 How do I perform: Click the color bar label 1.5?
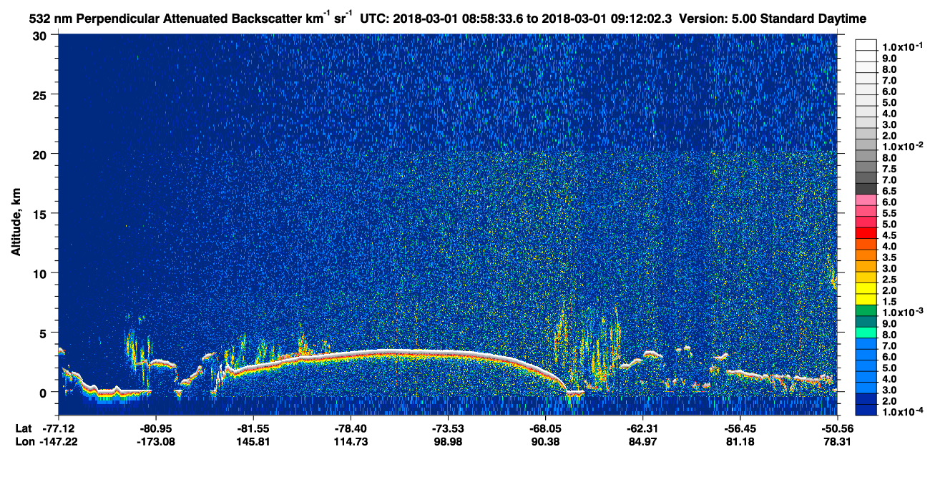[x=889, y=301]
